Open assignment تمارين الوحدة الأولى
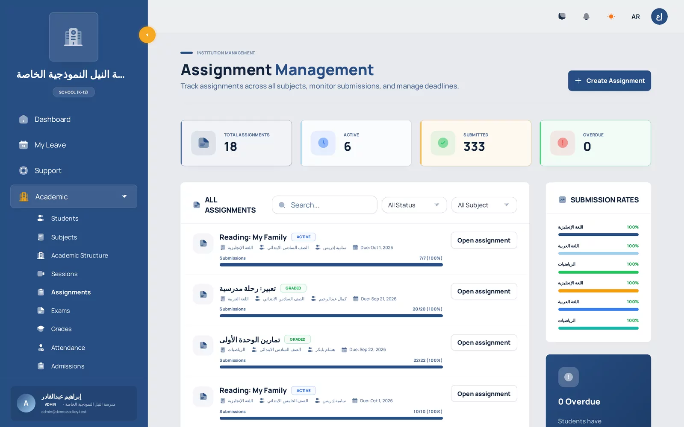 [x=484, y=342]
